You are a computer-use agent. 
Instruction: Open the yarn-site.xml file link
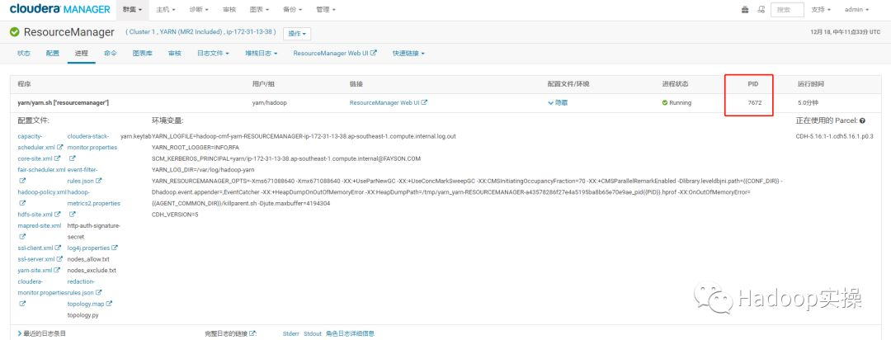[x=35, y=271]
